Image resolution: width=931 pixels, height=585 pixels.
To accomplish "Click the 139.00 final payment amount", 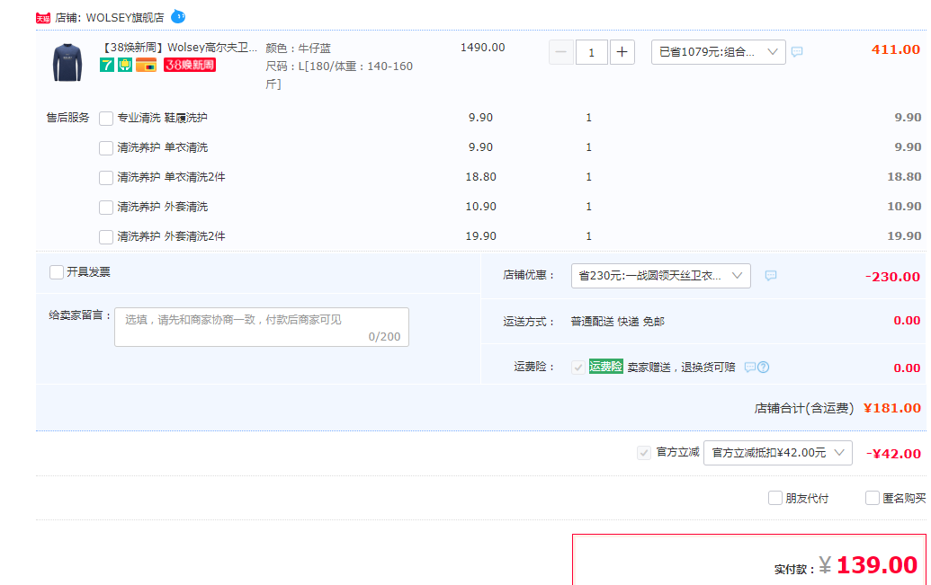I will click(877, 565).
